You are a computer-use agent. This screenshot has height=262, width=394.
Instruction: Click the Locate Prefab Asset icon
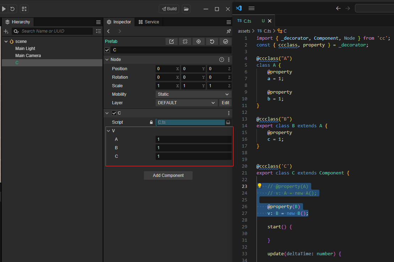[x=199, y=41]
